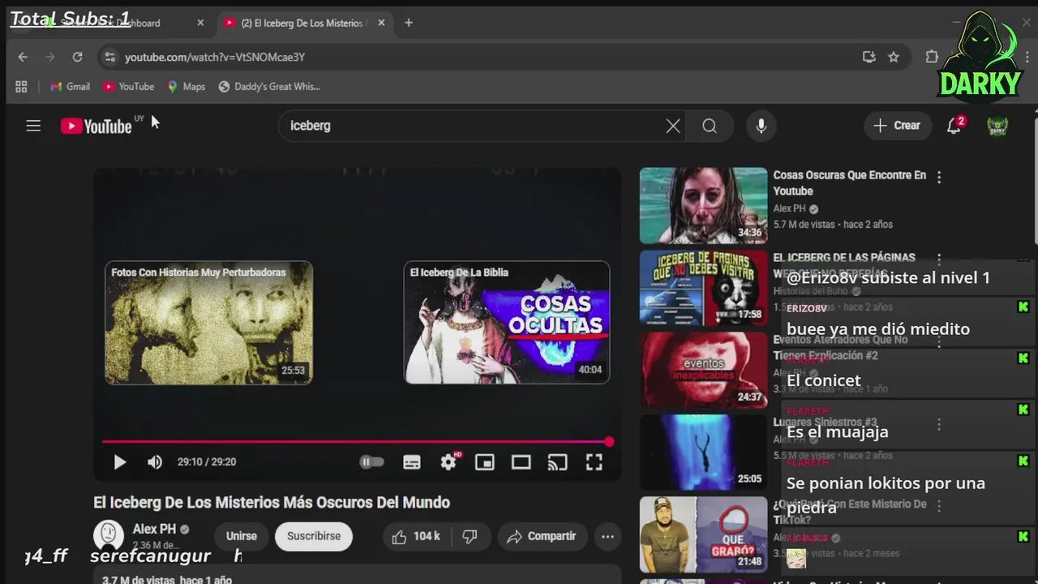Go back with the browser back arrow
Image resolution: width=1038 pixels, height=584 pixels.
[23, 57]
